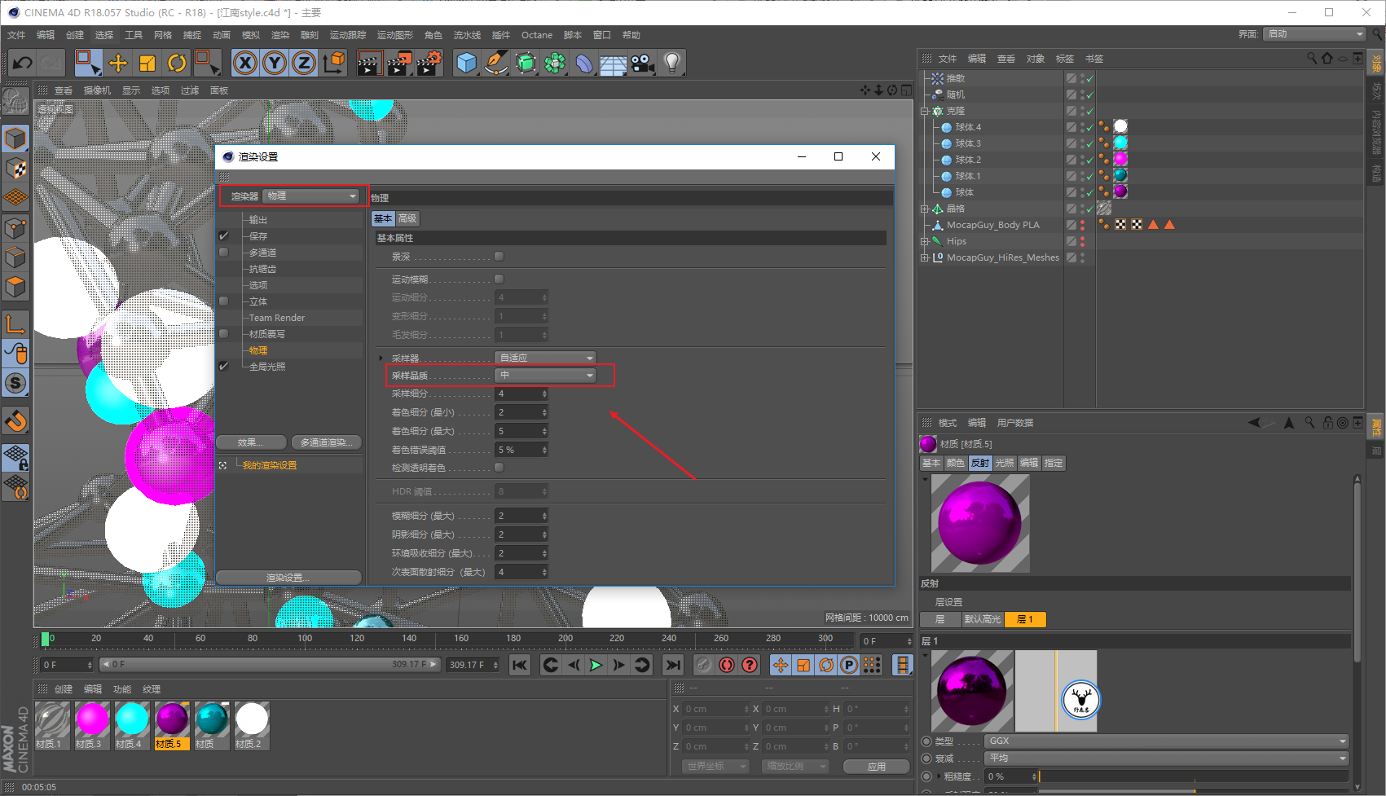Toggle the 检测透明着色 checkbox
The image size is (1386, 796).
click(x=499, y=468)
